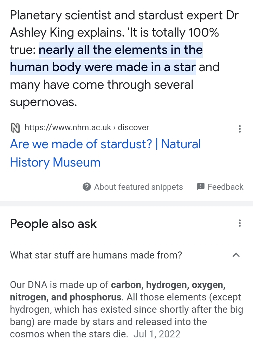Image resolution: width=253 pixels, height=349 pixels.
Task: Click the word 'supernovas' in the snippet
Action: [x=43, y=102]
